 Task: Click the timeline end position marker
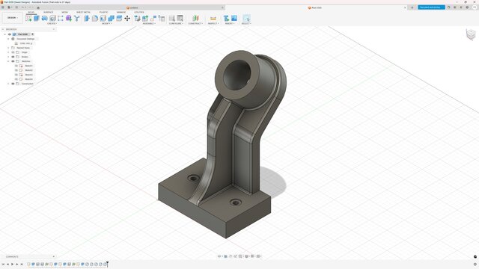[x=107, y=264]
